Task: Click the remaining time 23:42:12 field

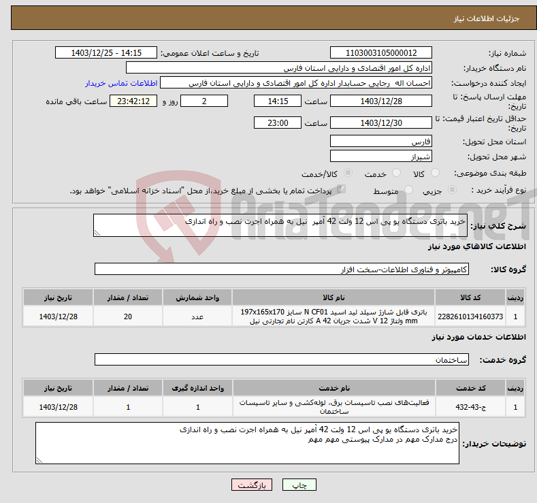Action: click(x=133, y=101)
